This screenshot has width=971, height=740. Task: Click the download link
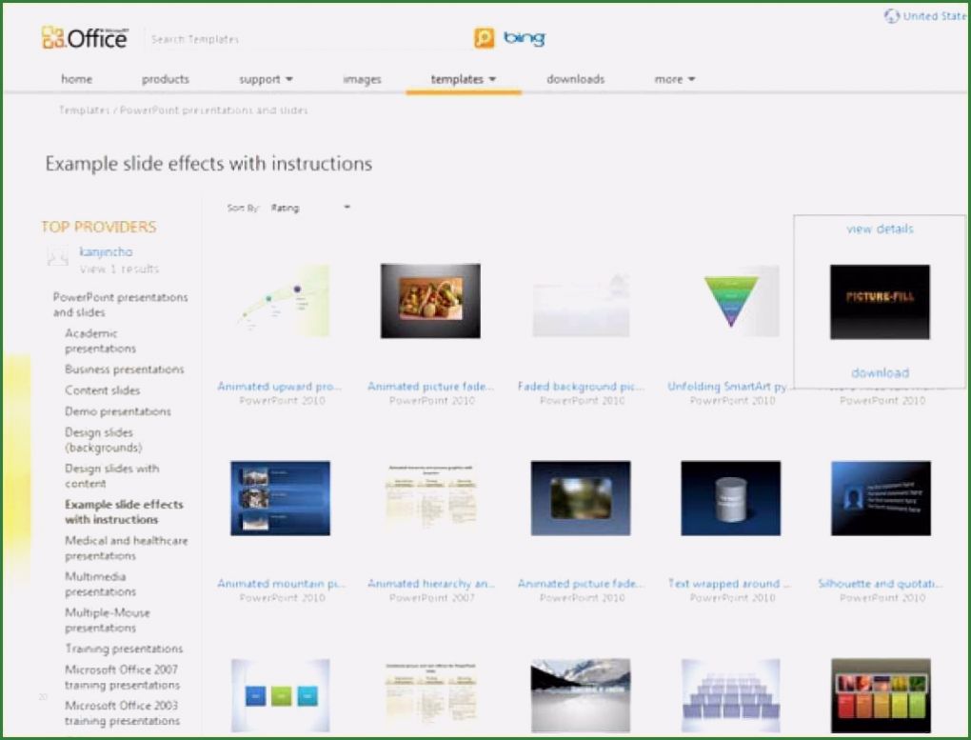(878, 372)
